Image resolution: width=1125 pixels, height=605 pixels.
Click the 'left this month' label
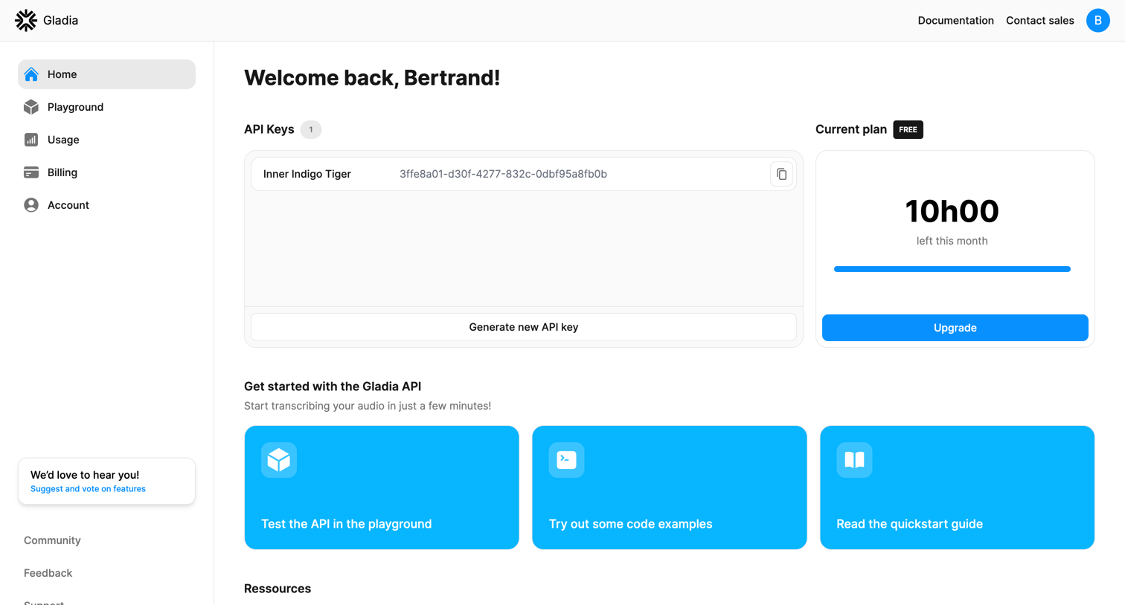(952, 241)
